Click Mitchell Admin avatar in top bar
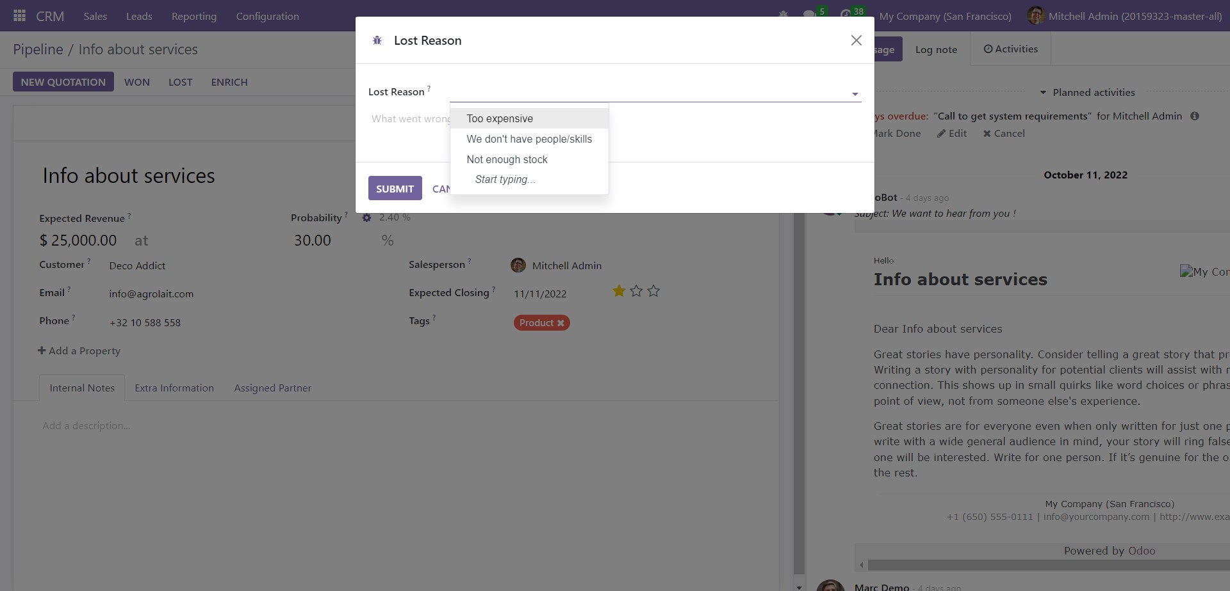This screenshot has height=591, width=1230. point(1035,15)
